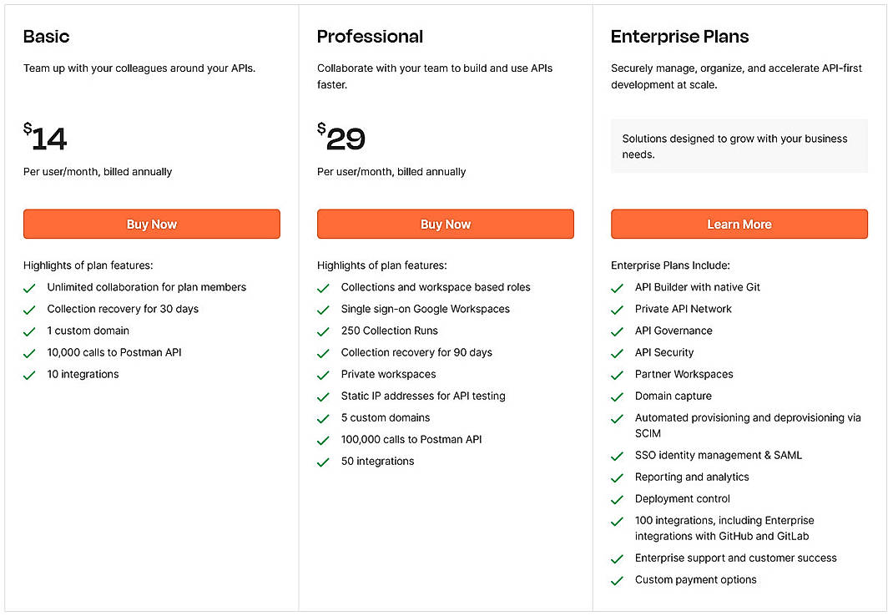Click the $14 price for Basic
Image resolution: width=893 pixels, height=616 pixels.
coord(45,138)
